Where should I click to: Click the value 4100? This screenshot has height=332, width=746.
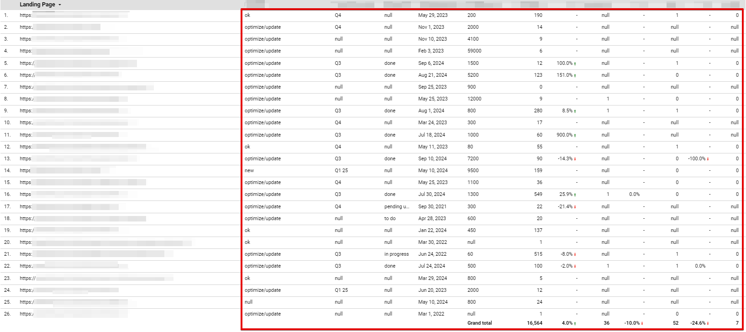473,39
